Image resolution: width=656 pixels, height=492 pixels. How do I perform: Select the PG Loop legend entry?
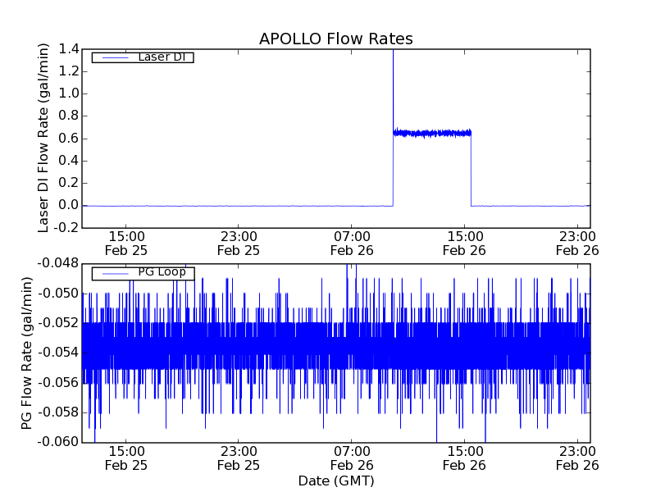(162, 272)
